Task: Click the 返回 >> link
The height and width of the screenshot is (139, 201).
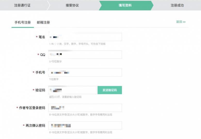Action: (181, 22)
